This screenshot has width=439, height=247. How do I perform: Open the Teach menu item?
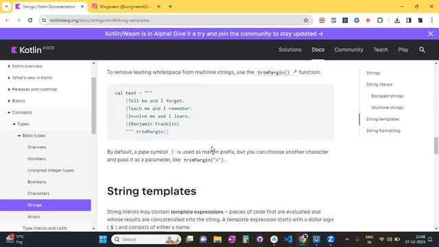(380, 50)
